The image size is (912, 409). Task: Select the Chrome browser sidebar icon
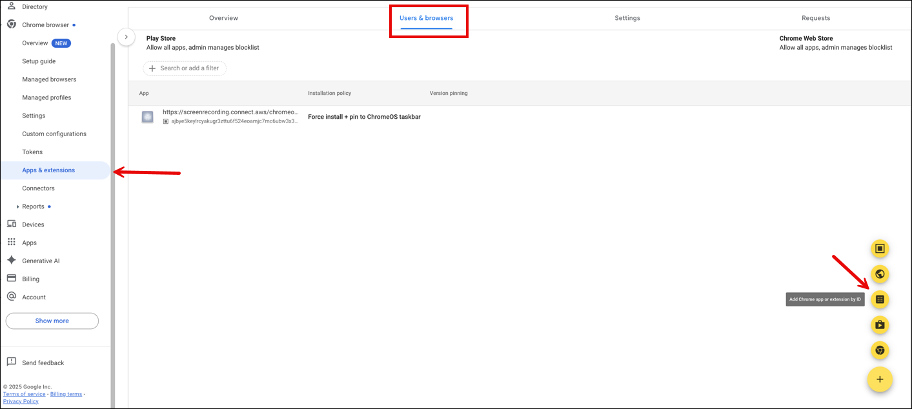point(11,24)
